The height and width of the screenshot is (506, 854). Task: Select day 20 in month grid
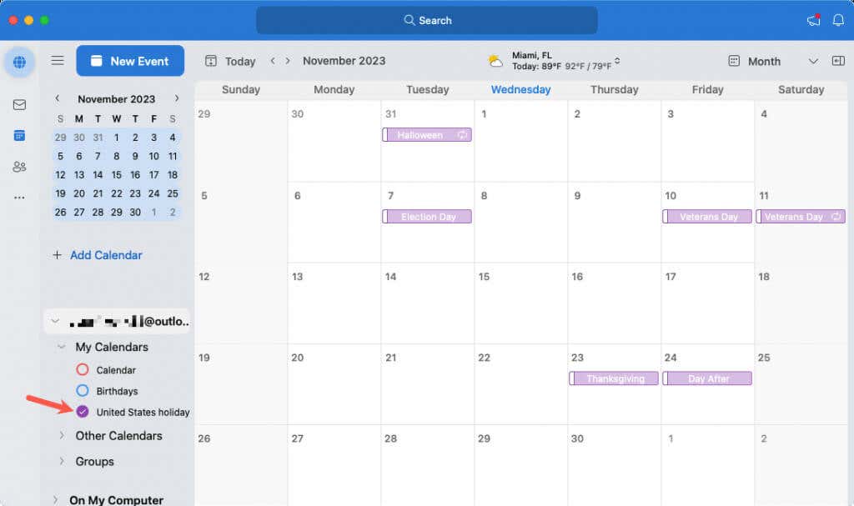pyautogui.click(x=334, y=384)
